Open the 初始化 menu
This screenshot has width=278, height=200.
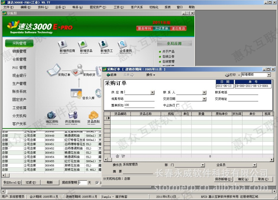pos(154,7)
